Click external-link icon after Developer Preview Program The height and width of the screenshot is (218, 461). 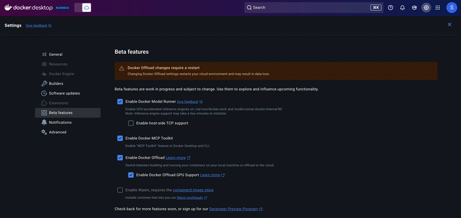click(x=260, y=209)
